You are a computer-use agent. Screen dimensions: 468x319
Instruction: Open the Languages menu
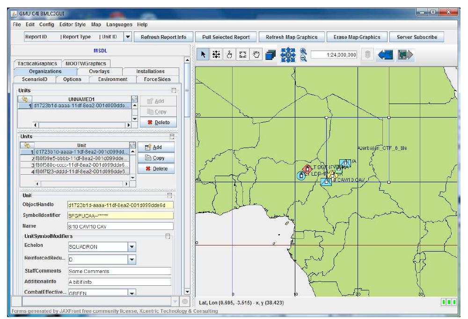119,24
